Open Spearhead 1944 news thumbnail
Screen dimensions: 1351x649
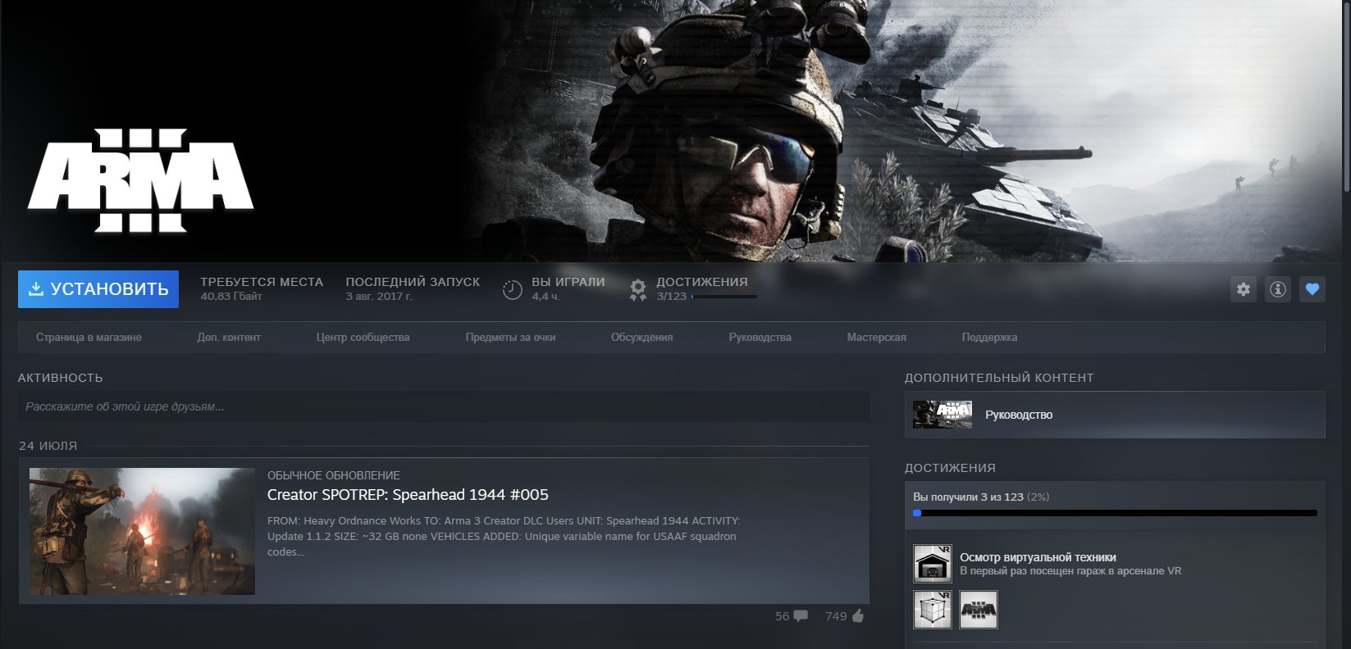142,531
